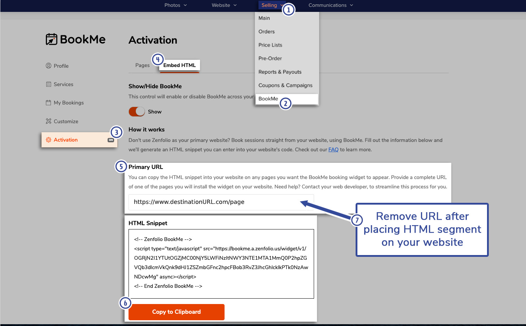The width and height of the screenshot is (526, 326).
Task: Switch to the Embed HTML tab
Action: pos(179,65)
